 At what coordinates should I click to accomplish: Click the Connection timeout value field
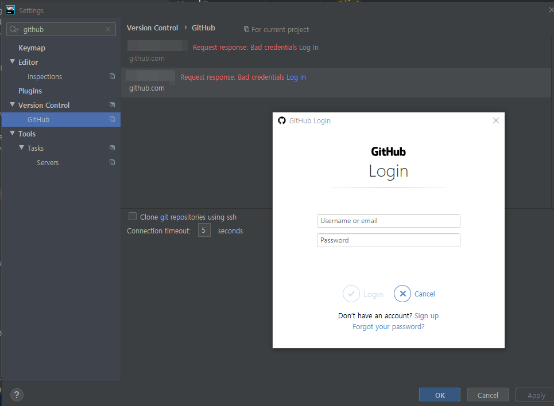[x=204, y=230]
